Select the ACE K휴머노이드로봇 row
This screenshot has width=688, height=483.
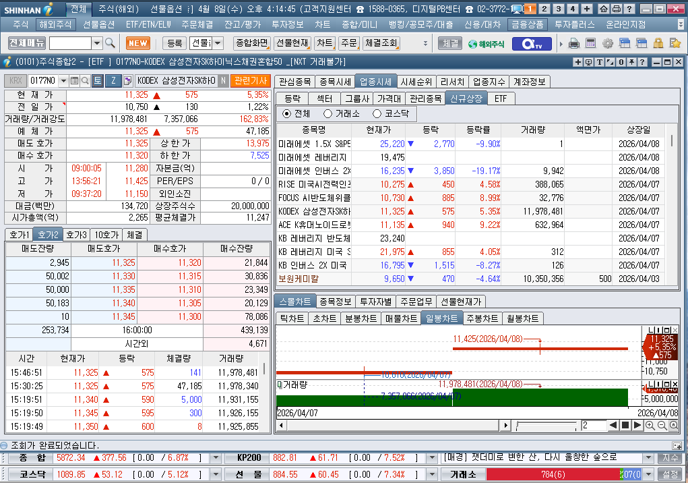coord(471,225)
